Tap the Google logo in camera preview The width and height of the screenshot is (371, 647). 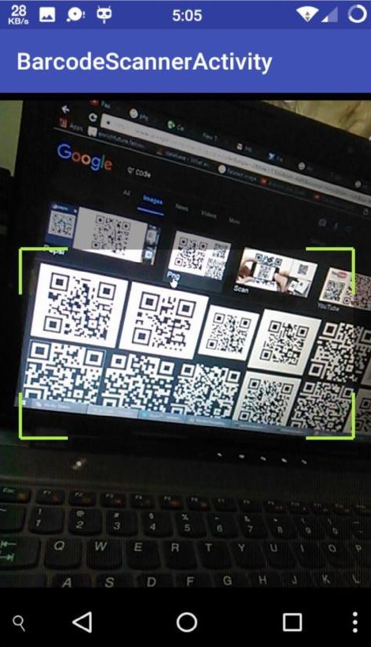click(x=85, y=156)
